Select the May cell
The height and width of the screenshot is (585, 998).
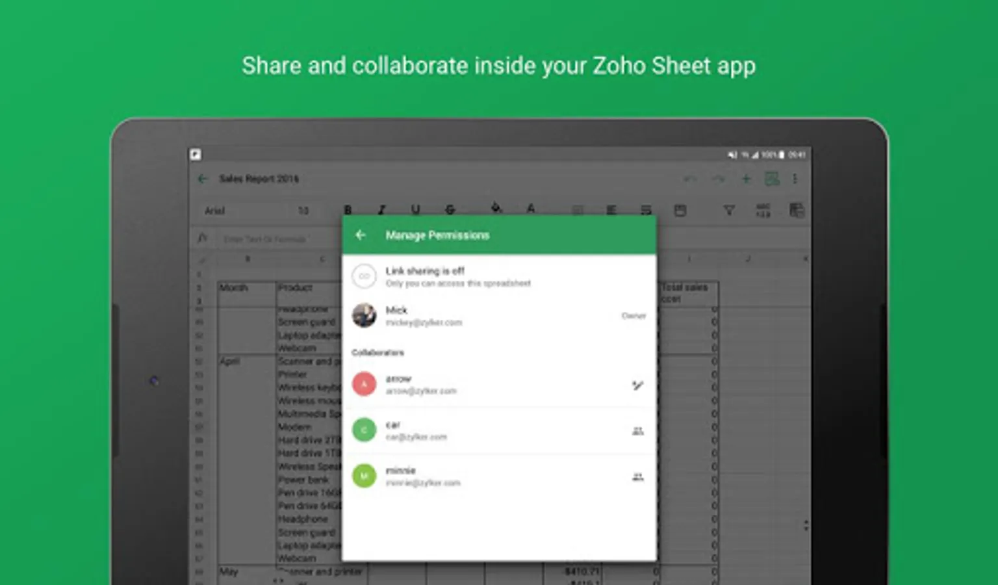coord(247,572)
